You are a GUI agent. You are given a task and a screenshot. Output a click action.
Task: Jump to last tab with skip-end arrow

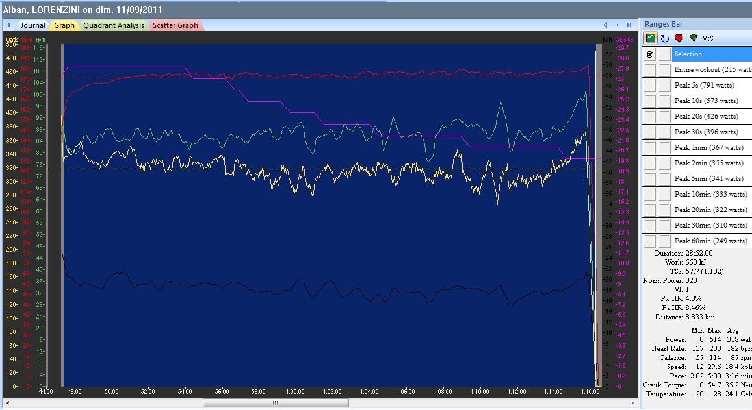tap(629, 25)
